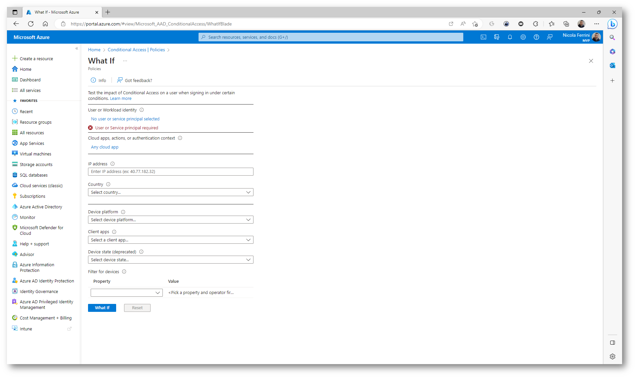Open the notifications bell
636x378 pixels.
pyautogui.click(x=510, y=37)
